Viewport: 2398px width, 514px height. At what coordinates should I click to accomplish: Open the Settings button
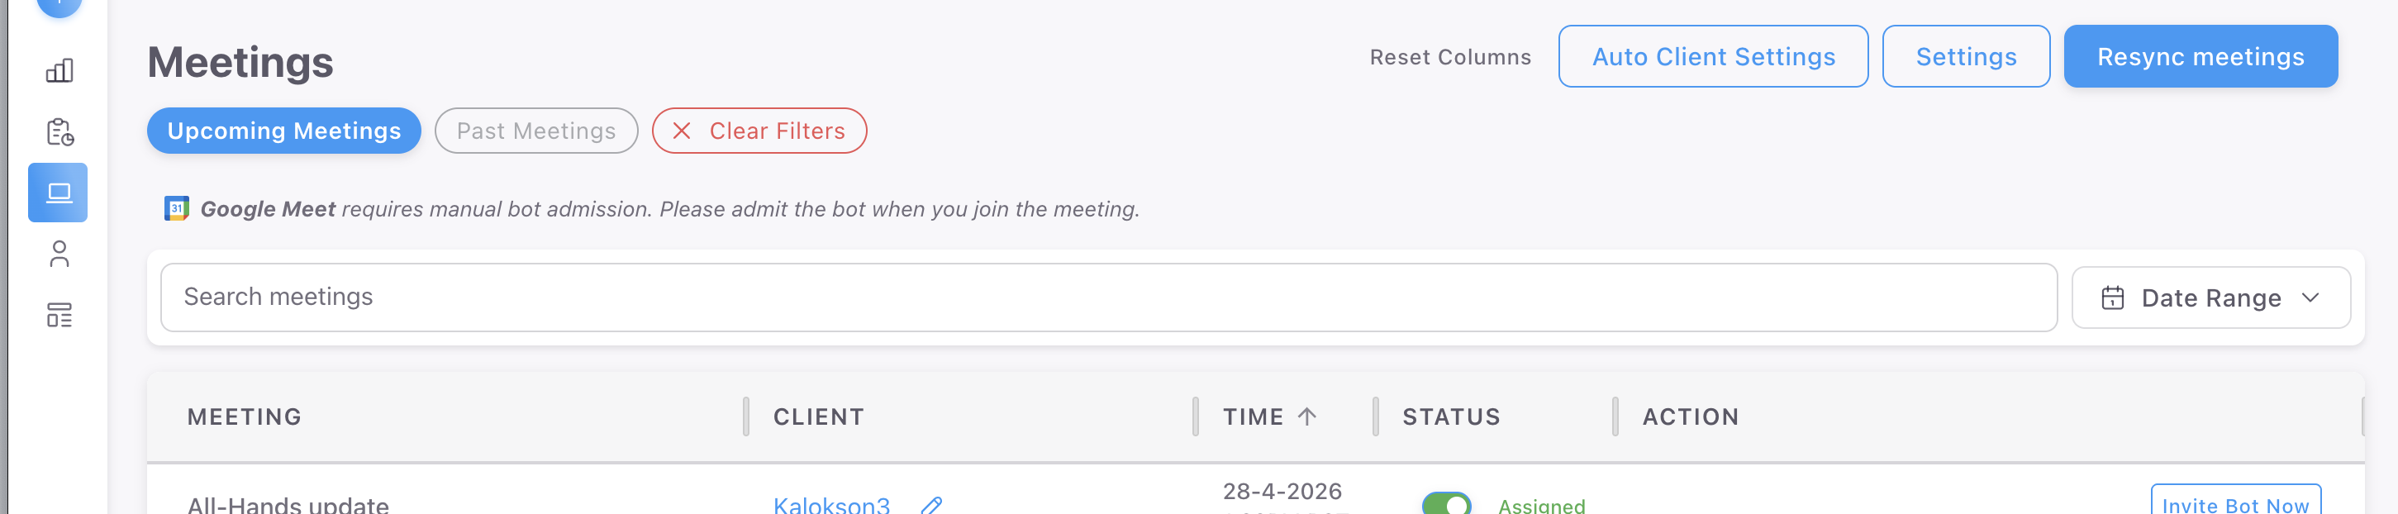[x=1965, y=57]
